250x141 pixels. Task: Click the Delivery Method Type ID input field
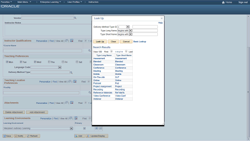tap(145, 27)
